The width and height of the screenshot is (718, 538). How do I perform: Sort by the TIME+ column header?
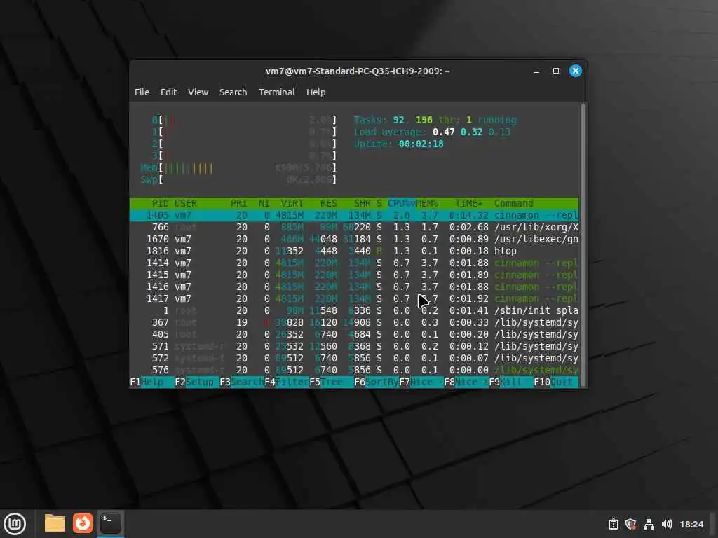click(468, 204)
